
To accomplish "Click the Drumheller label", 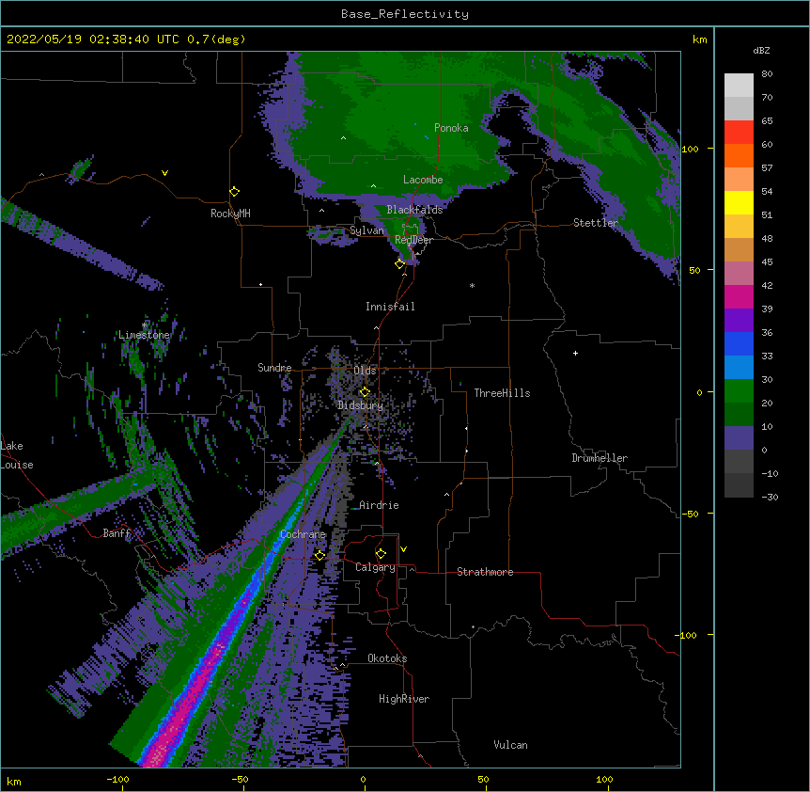I will (x=600, y=458).
